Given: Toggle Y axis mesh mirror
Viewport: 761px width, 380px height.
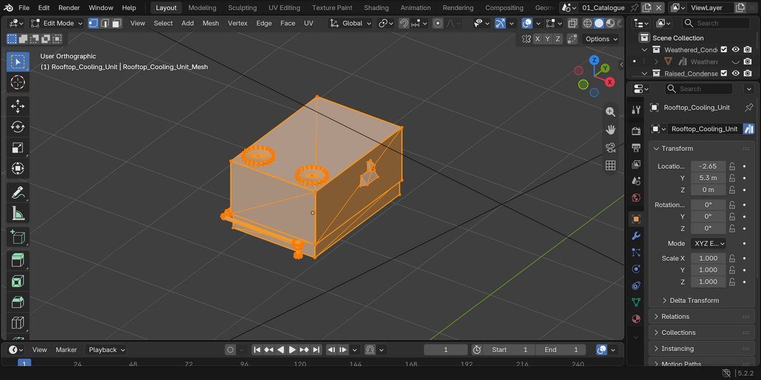Looking at the screenshot, I should pos(548,39).
